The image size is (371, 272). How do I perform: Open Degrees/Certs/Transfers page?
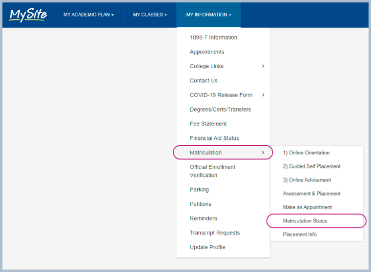point(220,109)
